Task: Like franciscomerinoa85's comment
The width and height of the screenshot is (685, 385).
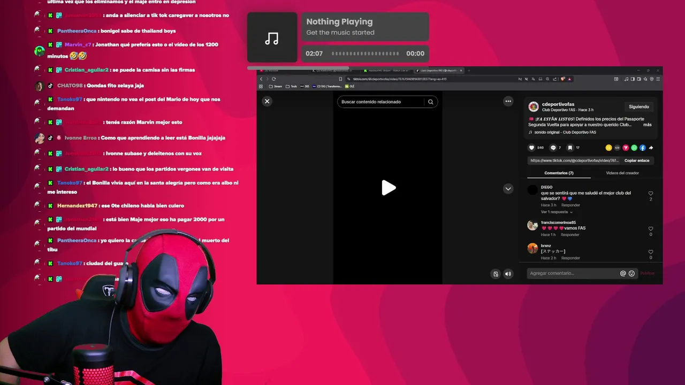Action: click(651, 229)
